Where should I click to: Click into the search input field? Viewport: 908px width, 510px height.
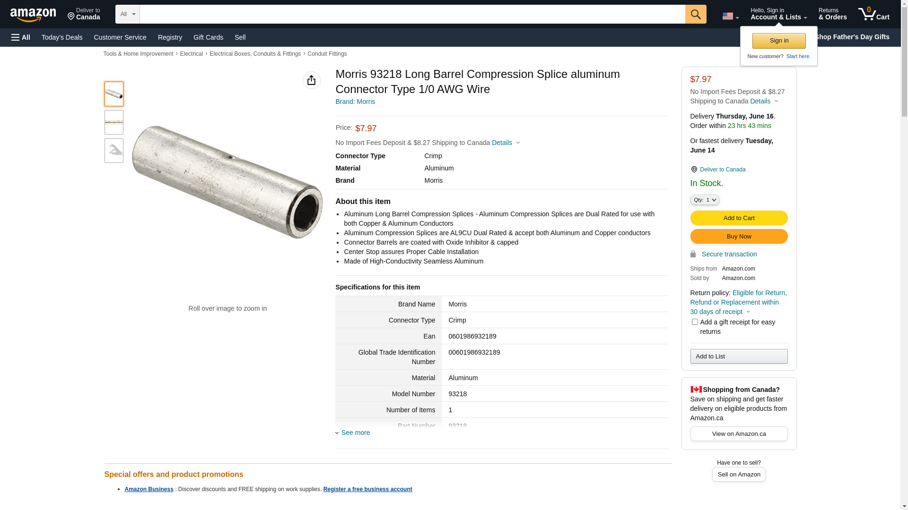(412, 14)
